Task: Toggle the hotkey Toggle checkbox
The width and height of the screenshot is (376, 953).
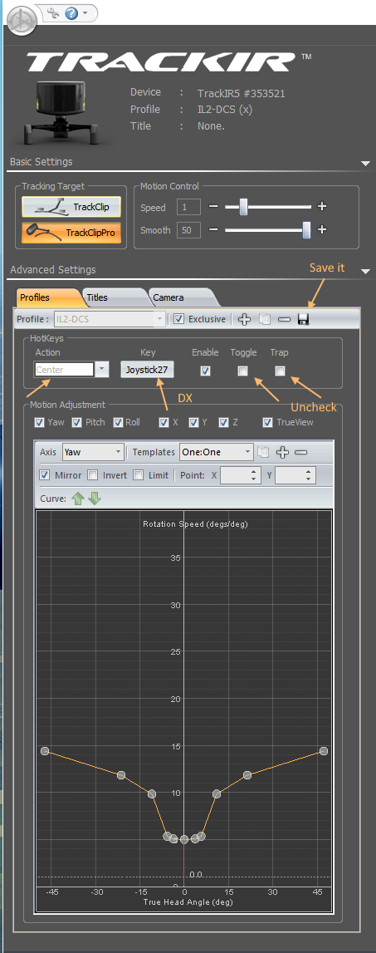Action: (242, 371)
